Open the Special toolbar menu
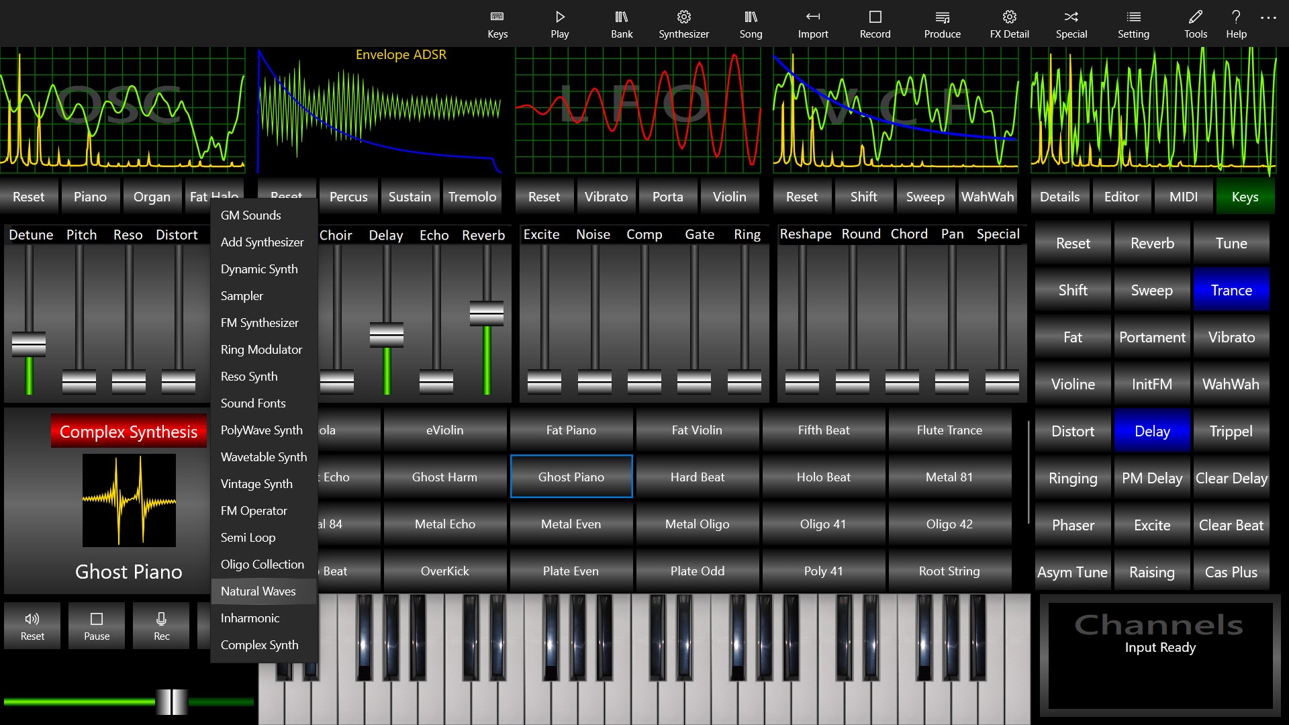Image resolution: width=1289 pixels, height=725 pixels. click(x=1071, y=23)
